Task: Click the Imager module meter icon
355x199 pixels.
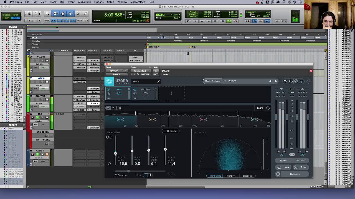Action: [x=118, y=94]
